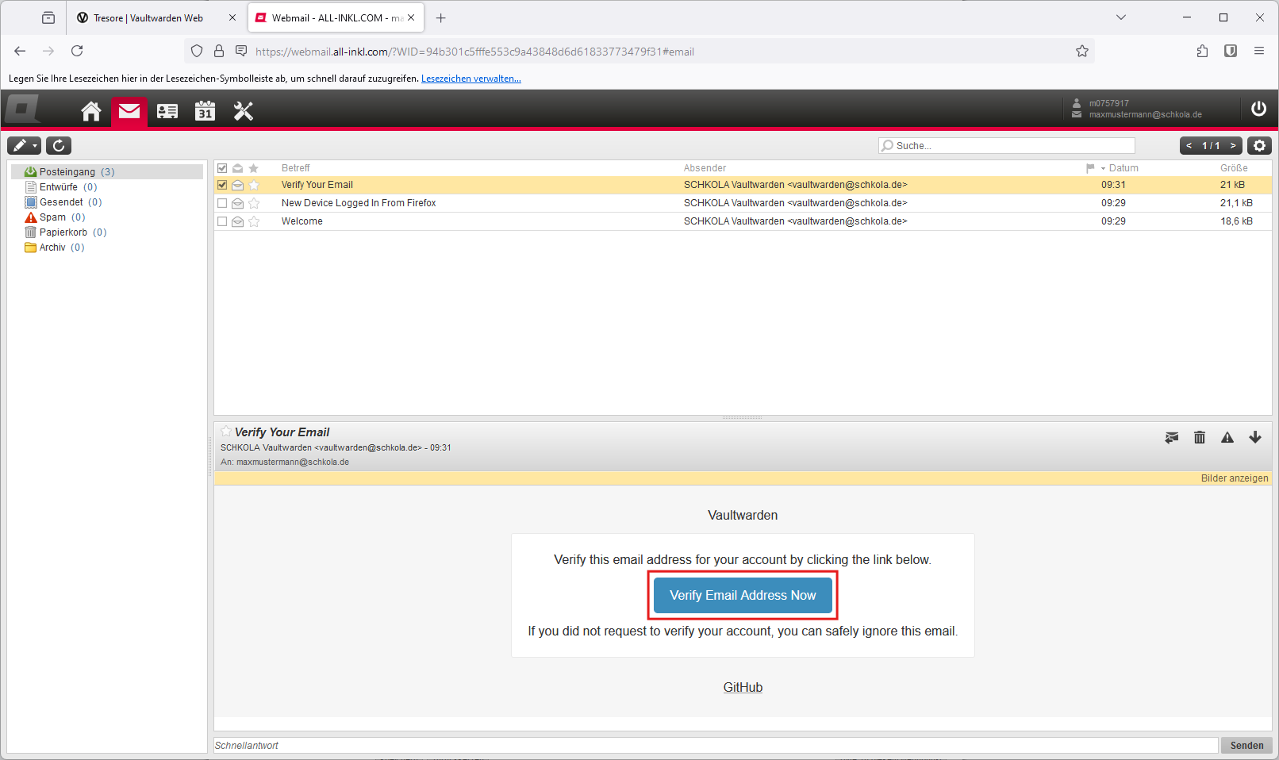The height and width of the screenshot is (760, 1279).
Task: Sort by star column header
Action: [x=254, y=168]
